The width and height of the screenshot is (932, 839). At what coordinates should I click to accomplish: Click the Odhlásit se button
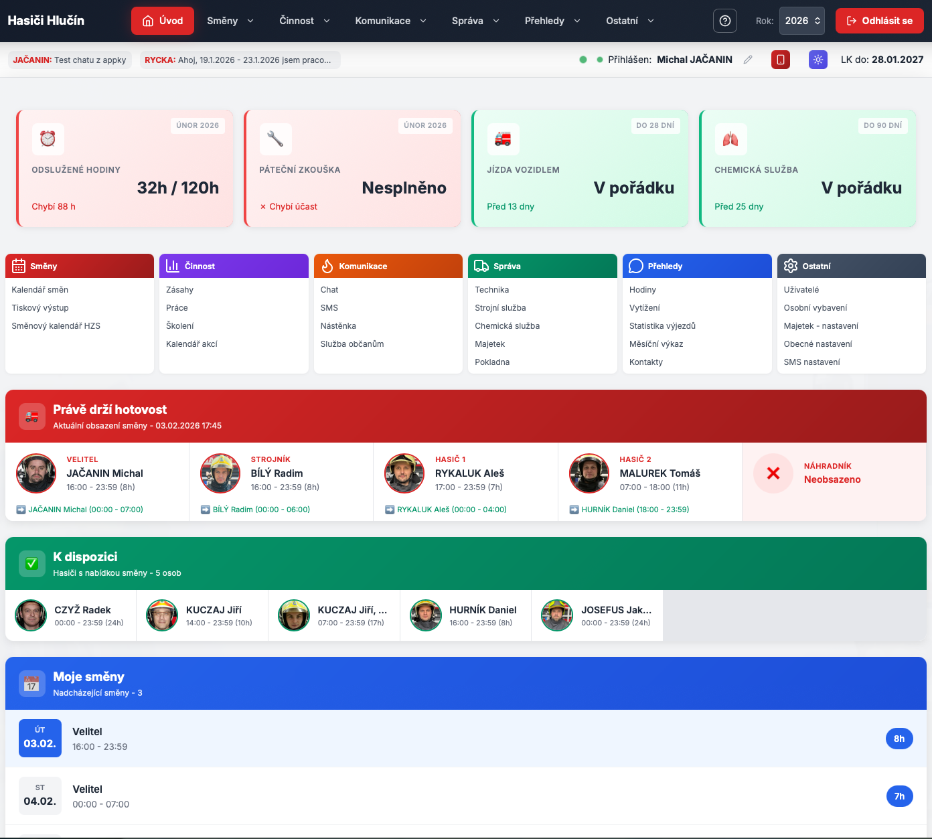click(879, 21)
